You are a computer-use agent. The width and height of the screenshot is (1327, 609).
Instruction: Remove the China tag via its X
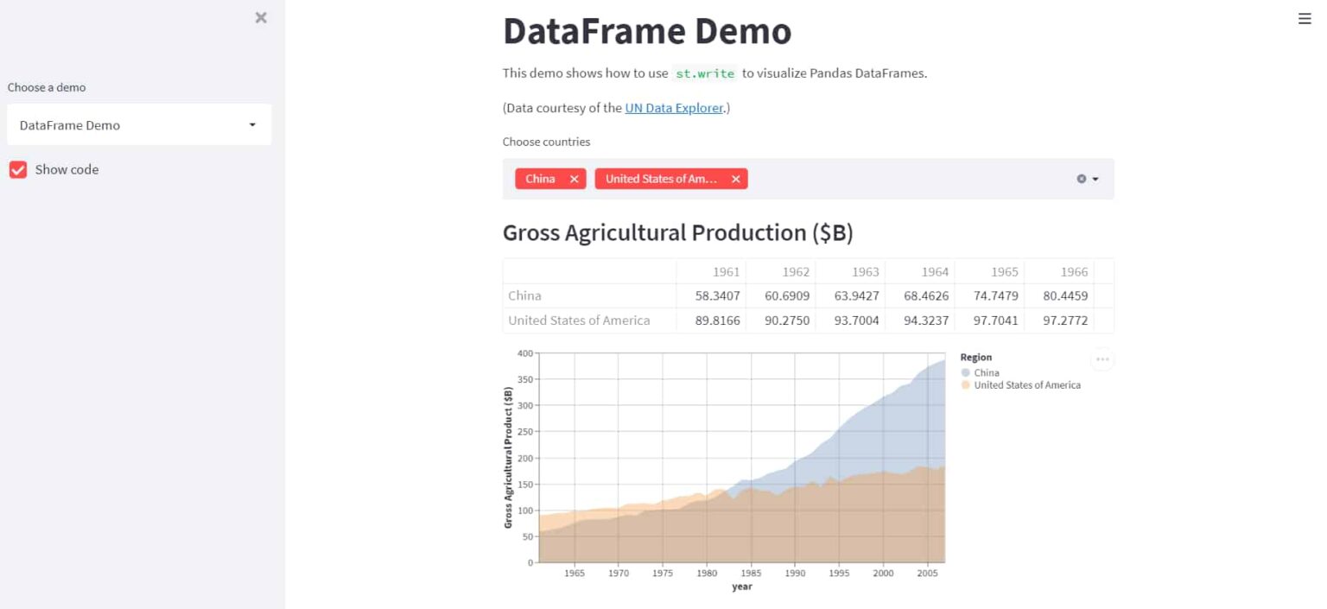[x=574, y=179]
